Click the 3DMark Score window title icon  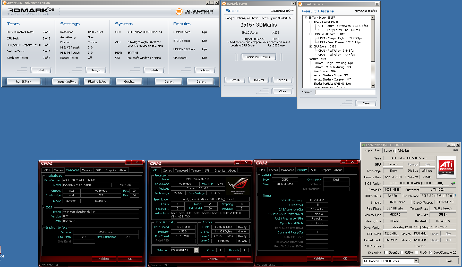pyautogui.click(x=224, y=4)
